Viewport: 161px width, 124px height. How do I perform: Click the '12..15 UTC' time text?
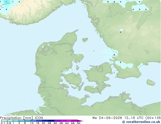tap(134, 118)
